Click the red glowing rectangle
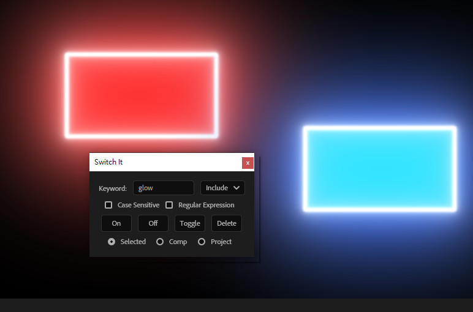 (x=142, y=95)
